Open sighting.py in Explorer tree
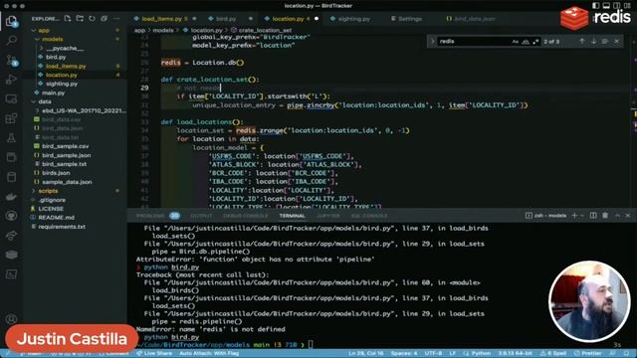The image size is (637, 358). tap(62, 84)
